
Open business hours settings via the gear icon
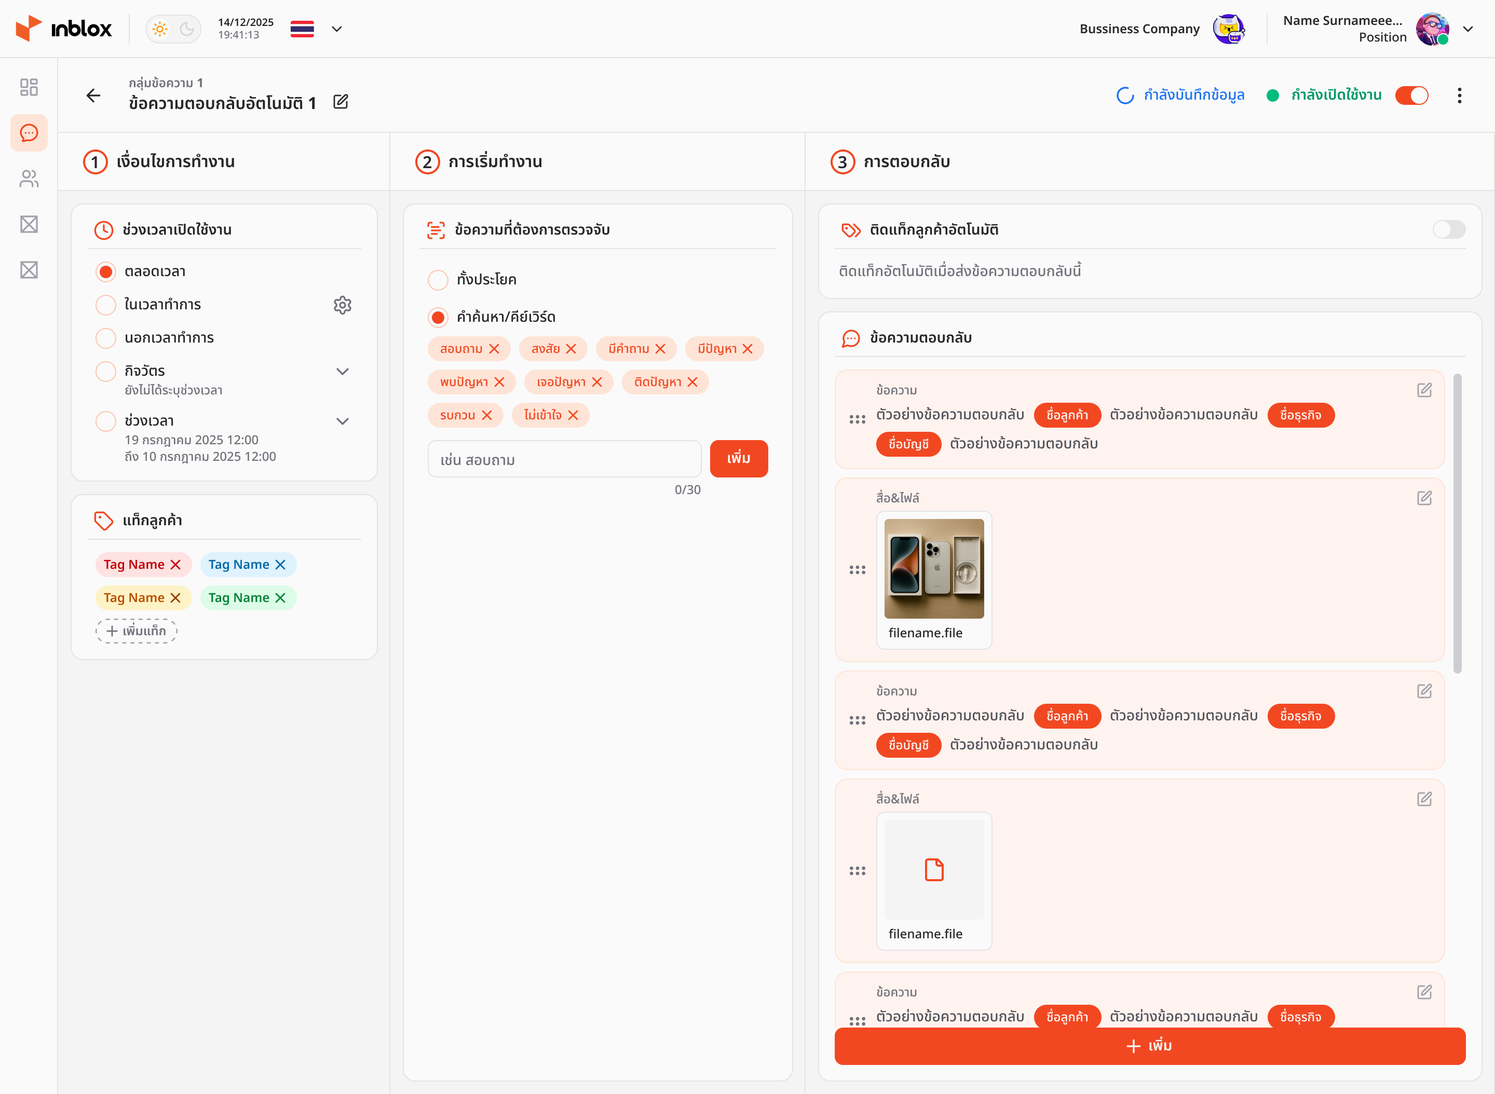click(343, 305)
